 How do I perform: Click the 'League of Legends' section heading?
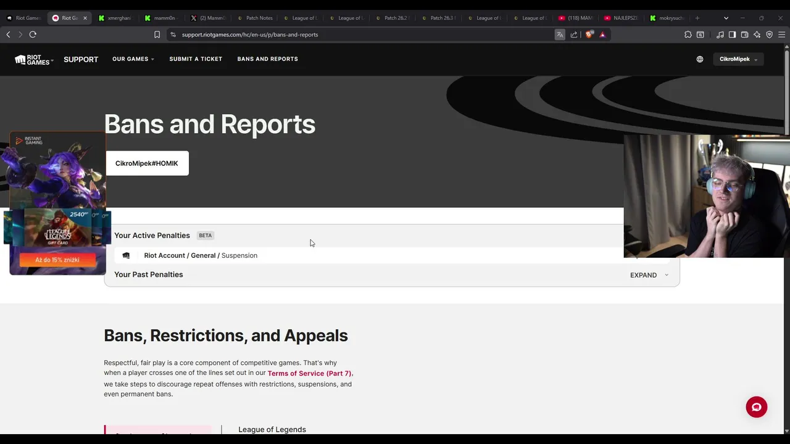click(272, 429)
